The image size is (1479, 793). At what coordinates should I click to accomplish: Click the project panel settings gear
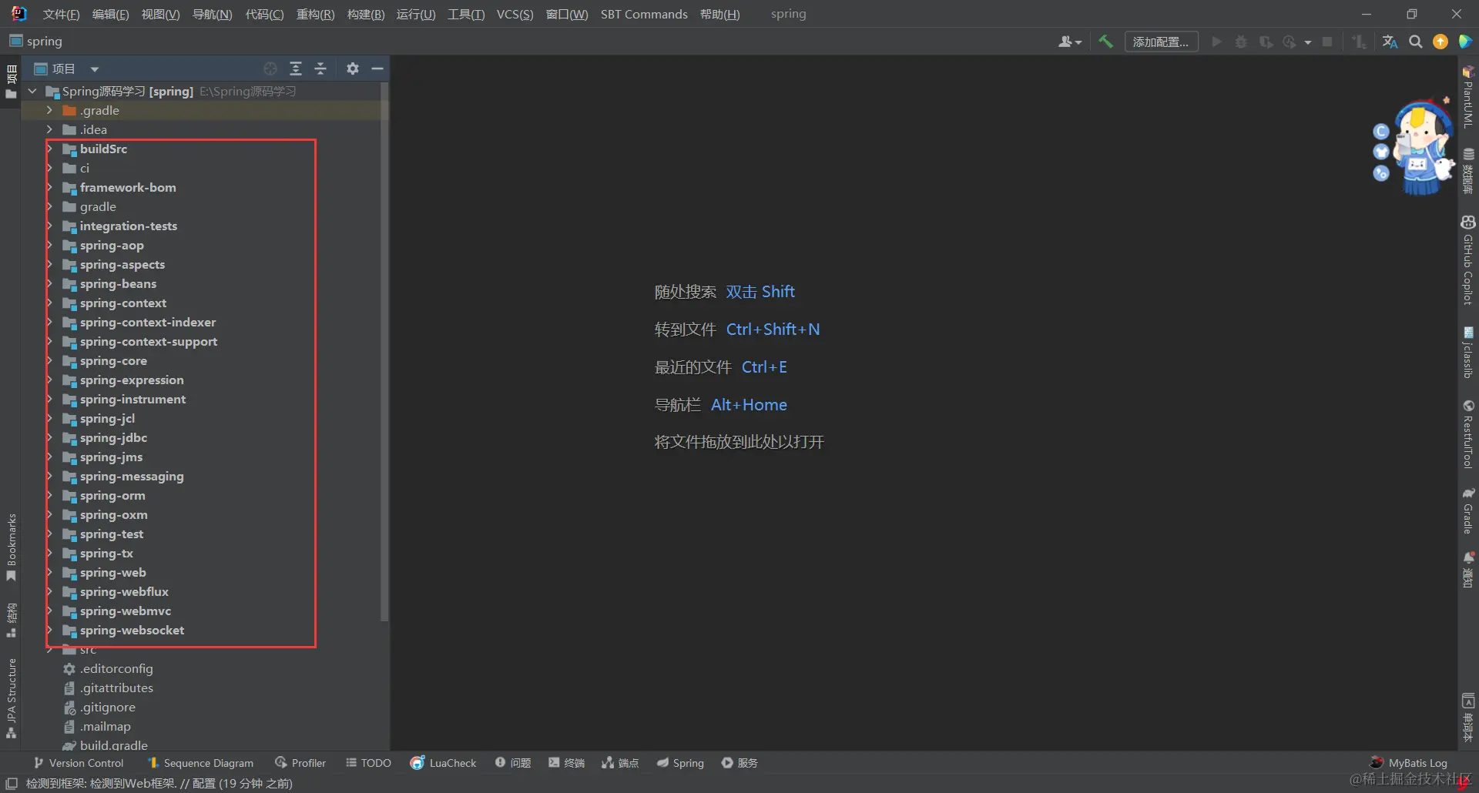[353, 69]
